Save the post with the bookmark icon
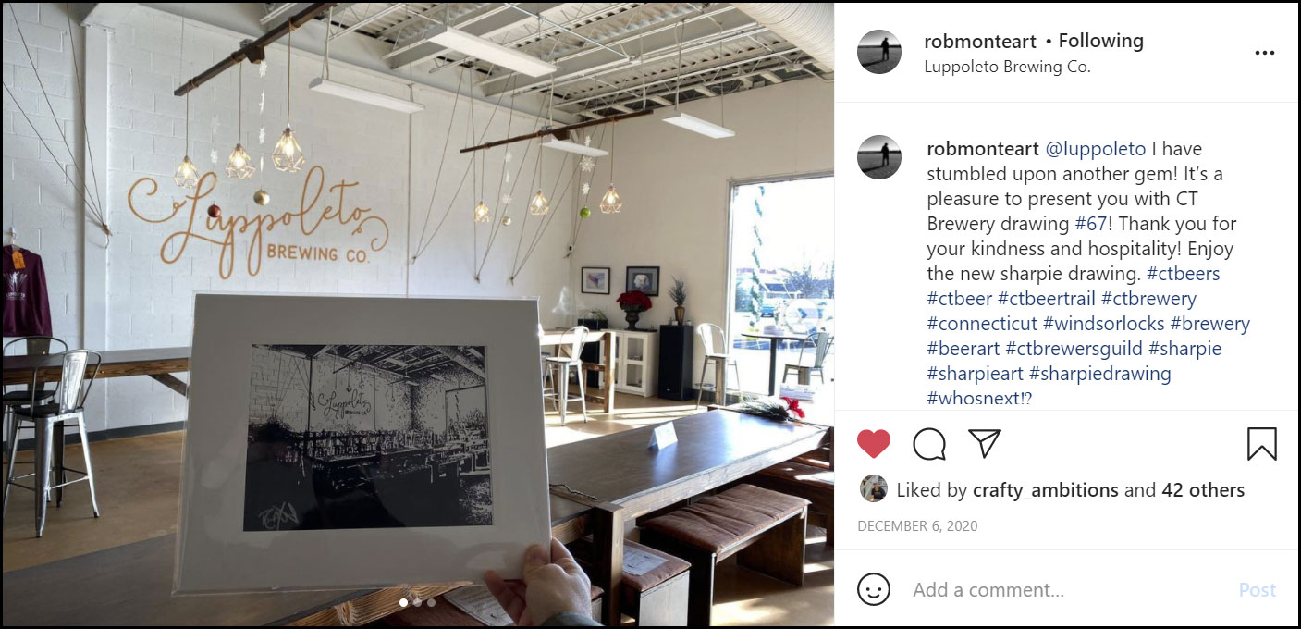The height and width of the screenshot is (629, 1301). click(x=1262, y=444)
